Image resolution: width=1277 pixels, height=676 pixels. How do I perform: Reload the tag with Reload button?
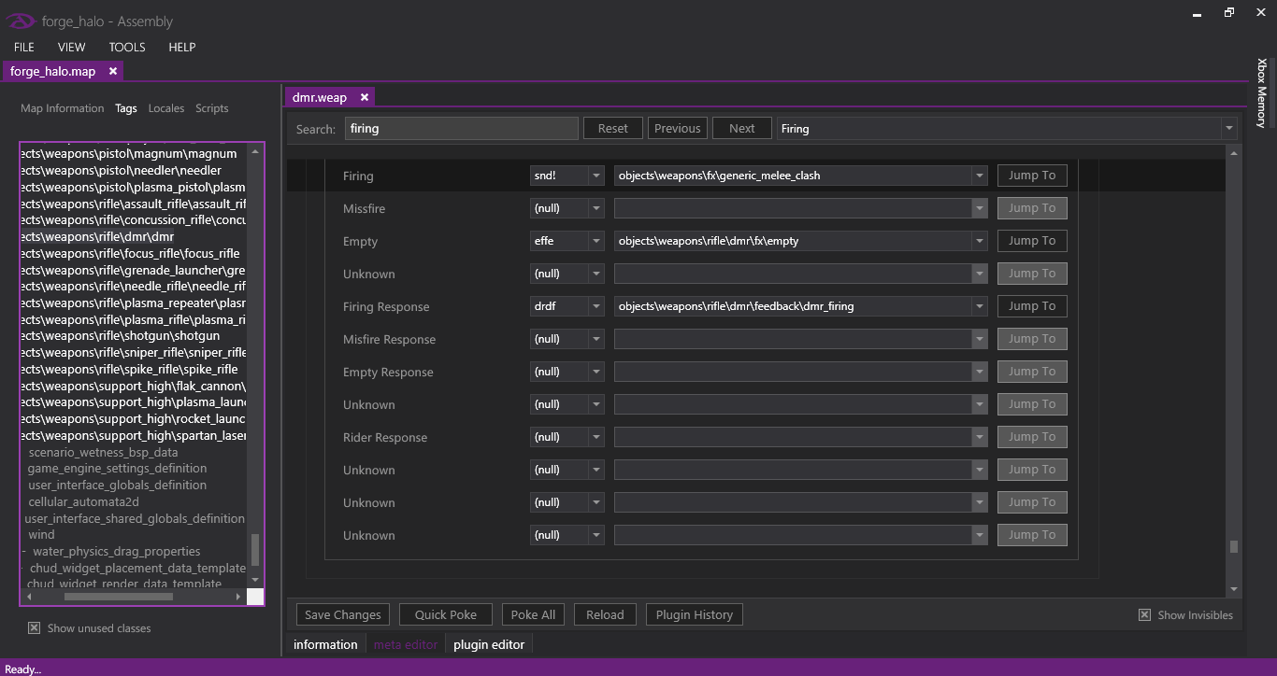(605, 614)
